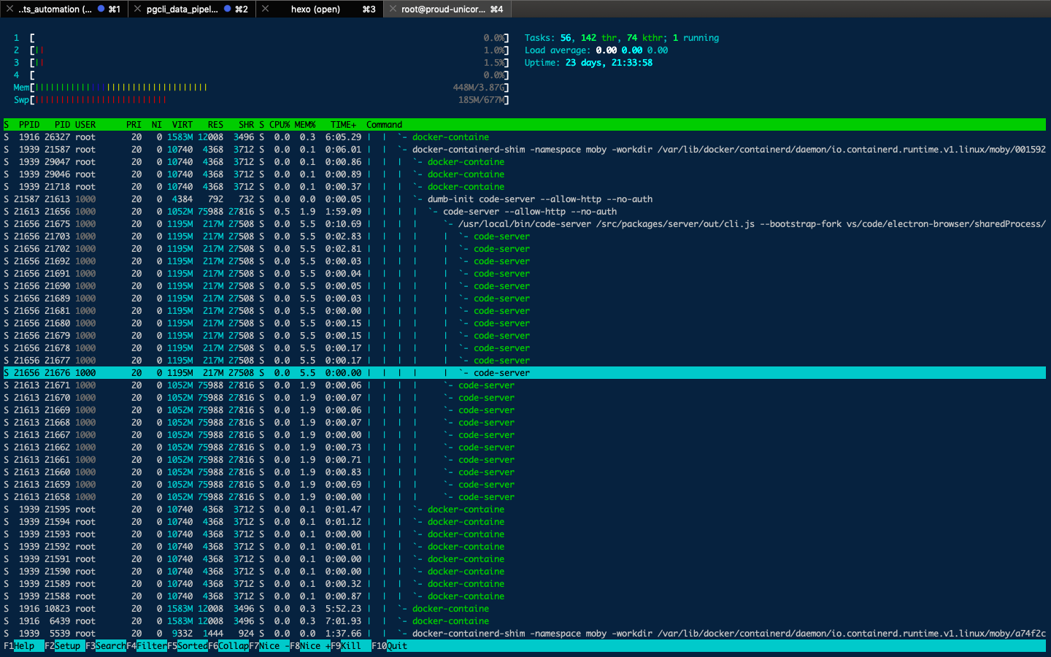The image size is (1051, 657).
Task: Switch to the hexo (open) tab
Action: pos(315,9)
